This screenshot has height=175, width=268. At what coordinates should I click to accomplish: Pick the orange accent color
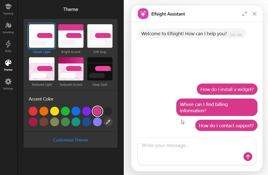pos(44,111)
